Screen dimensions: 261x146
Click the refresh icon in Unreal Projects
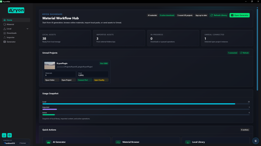click(241, 53)
